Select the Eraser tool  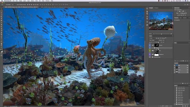1,29
